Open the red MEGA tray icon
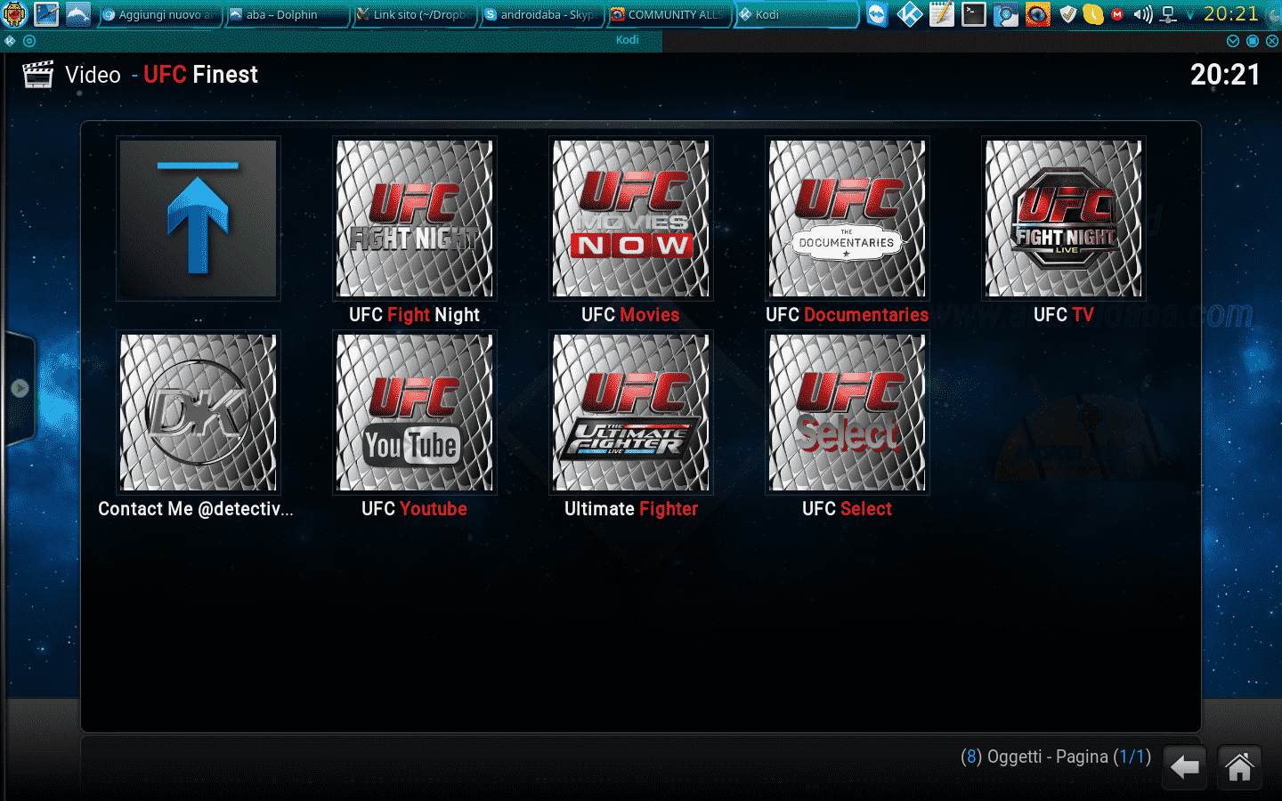The image size is (1282, 801). [x=1117, y=14]
